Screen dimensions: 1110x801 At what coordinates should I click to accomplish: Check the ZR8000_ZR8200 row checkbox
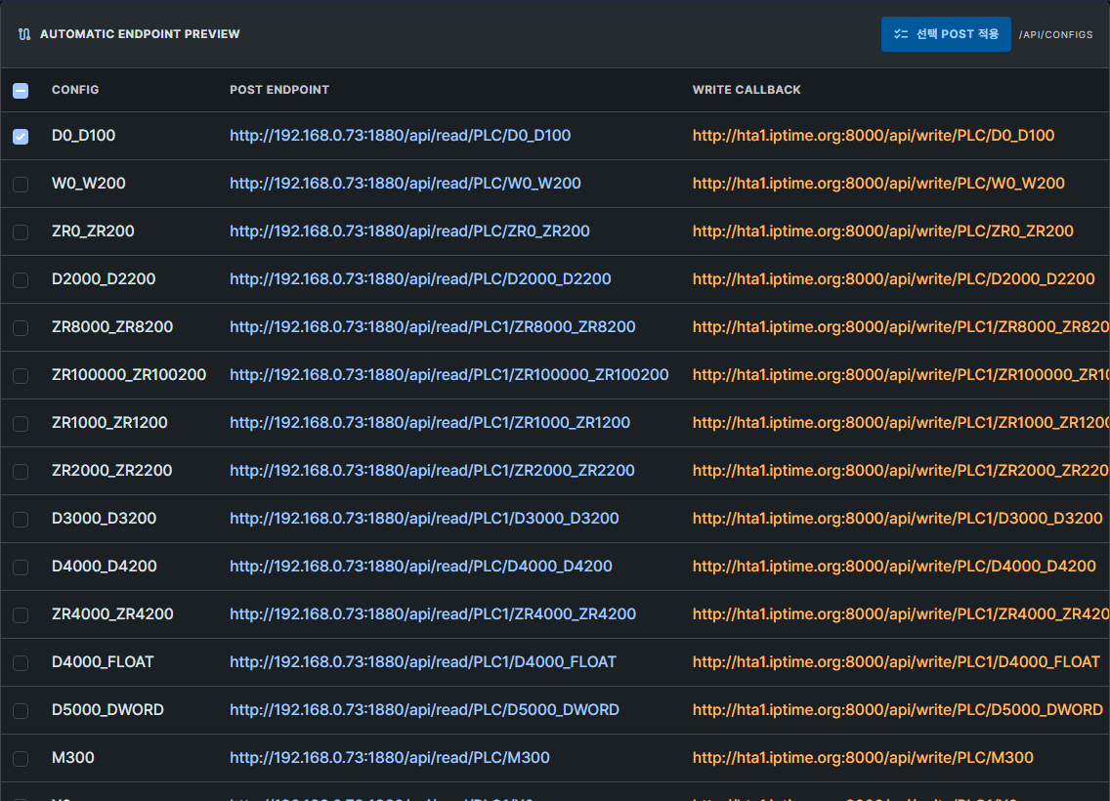pyautogui.click(x=21, y=327)
